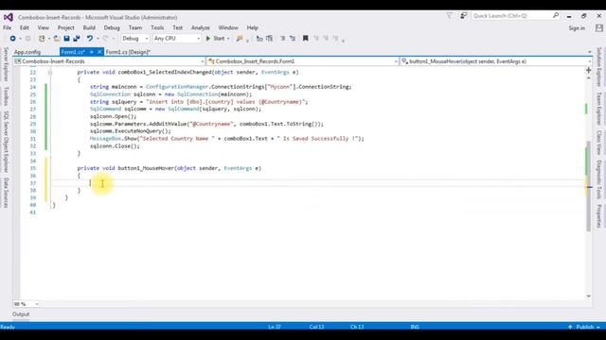
Task: Click the vertical scrollbar thumb in editor
Action: [x=589, y=186]
